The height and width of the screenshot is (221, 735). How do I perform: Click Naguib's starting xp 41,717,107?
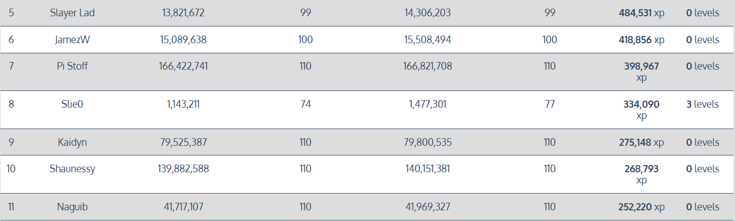click(183, 207)
